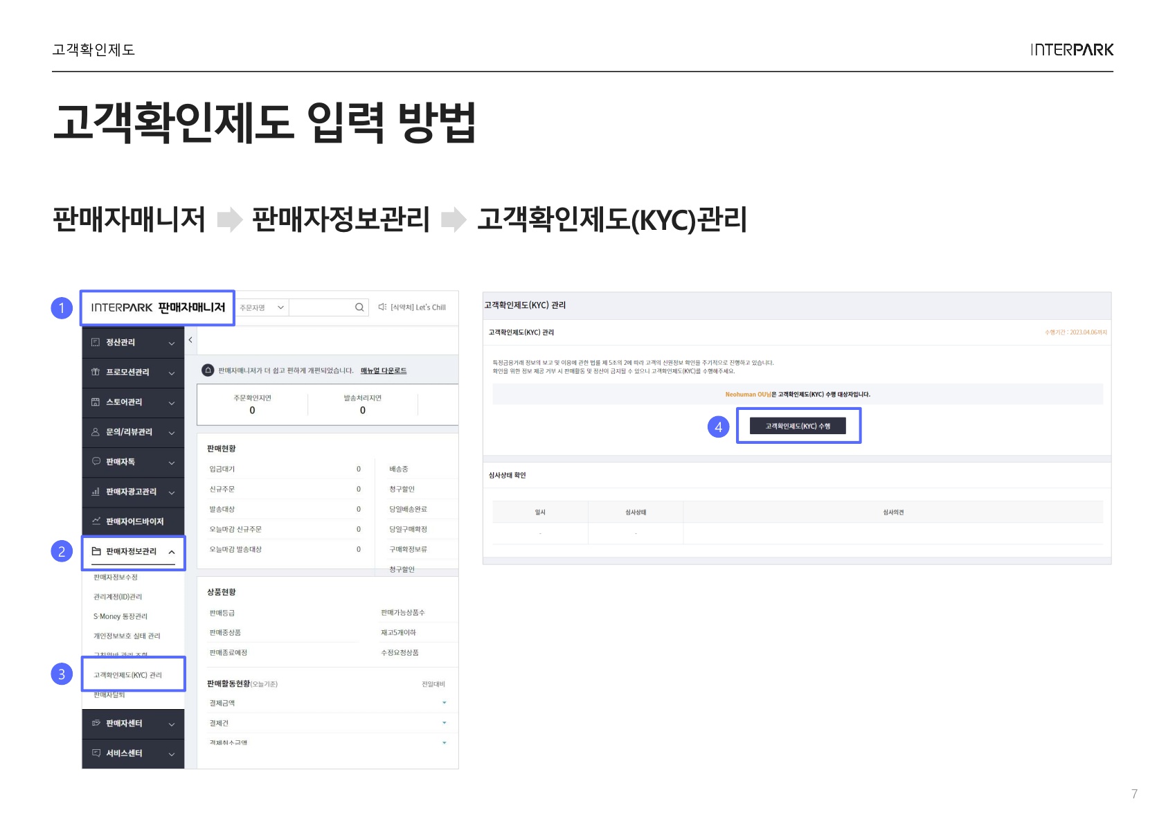1166x824 pixels.
Task: Click the 배송중 row
Action: 422,469
